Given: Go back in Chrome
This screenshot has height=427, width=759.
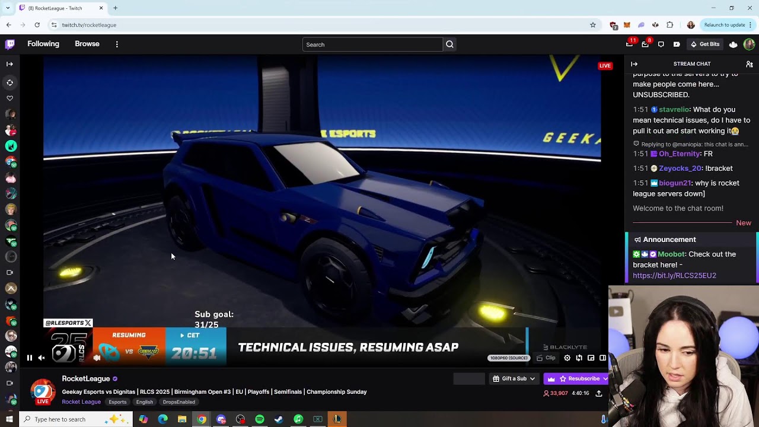Looking at the screenshot, I should [8, 25].
